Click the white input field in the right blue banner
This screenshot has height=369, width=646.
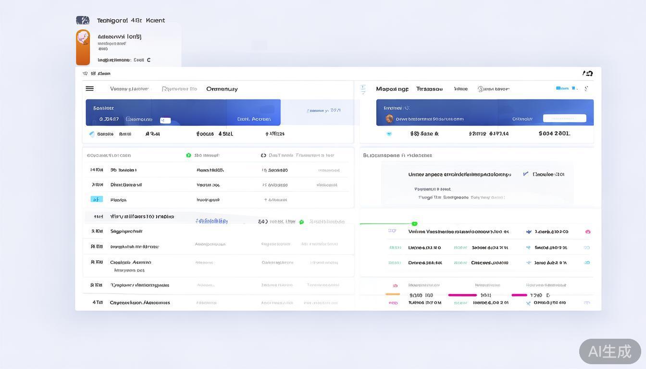[x=564, y=118]
